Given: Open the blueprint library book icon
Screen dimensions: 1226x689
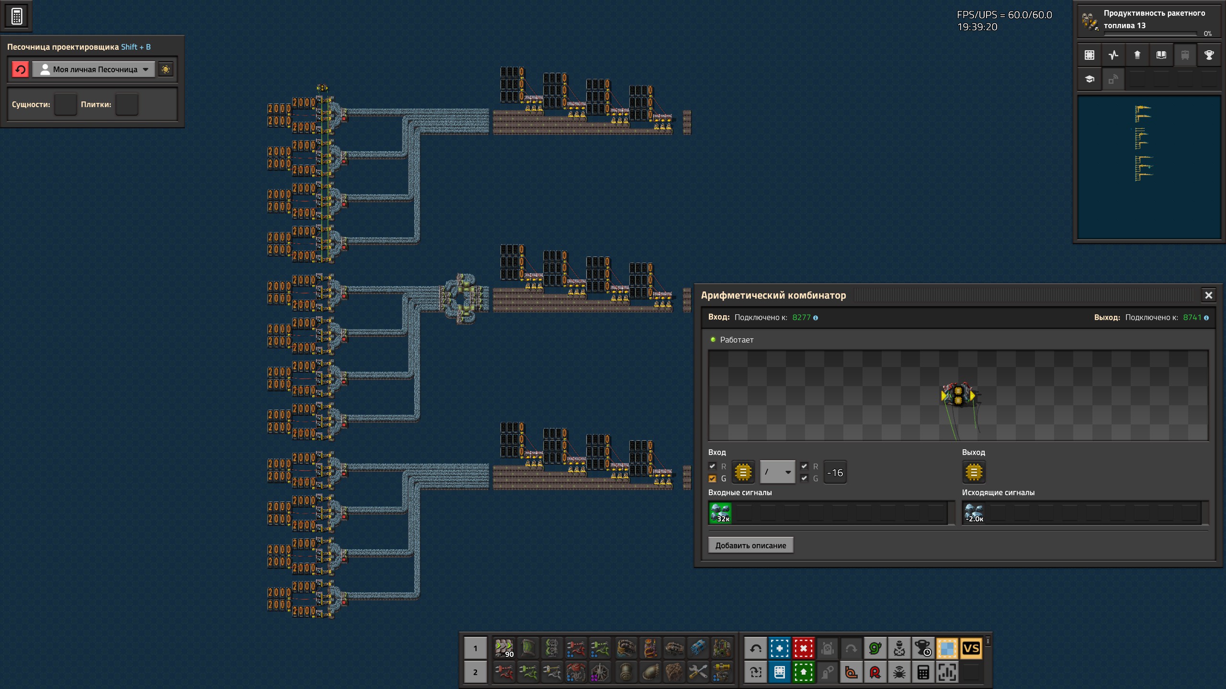Looking at the screenshot, I should click(x=779, y=672).
